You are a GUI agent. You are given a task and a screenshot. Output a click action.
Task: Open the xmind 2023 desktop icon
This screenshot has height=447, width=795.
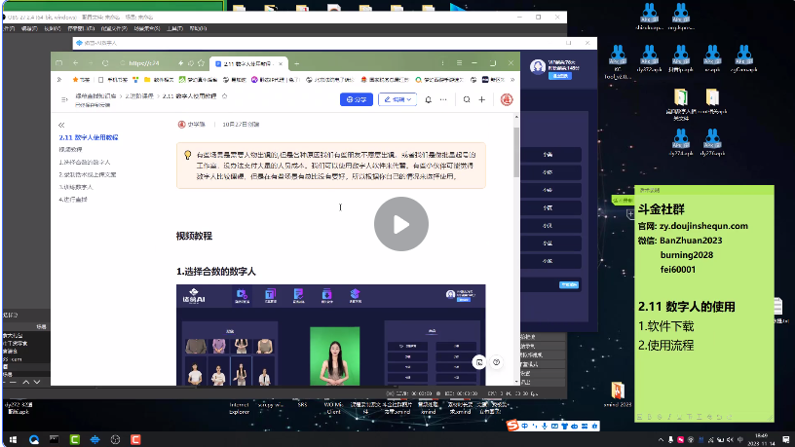point(618,394)
